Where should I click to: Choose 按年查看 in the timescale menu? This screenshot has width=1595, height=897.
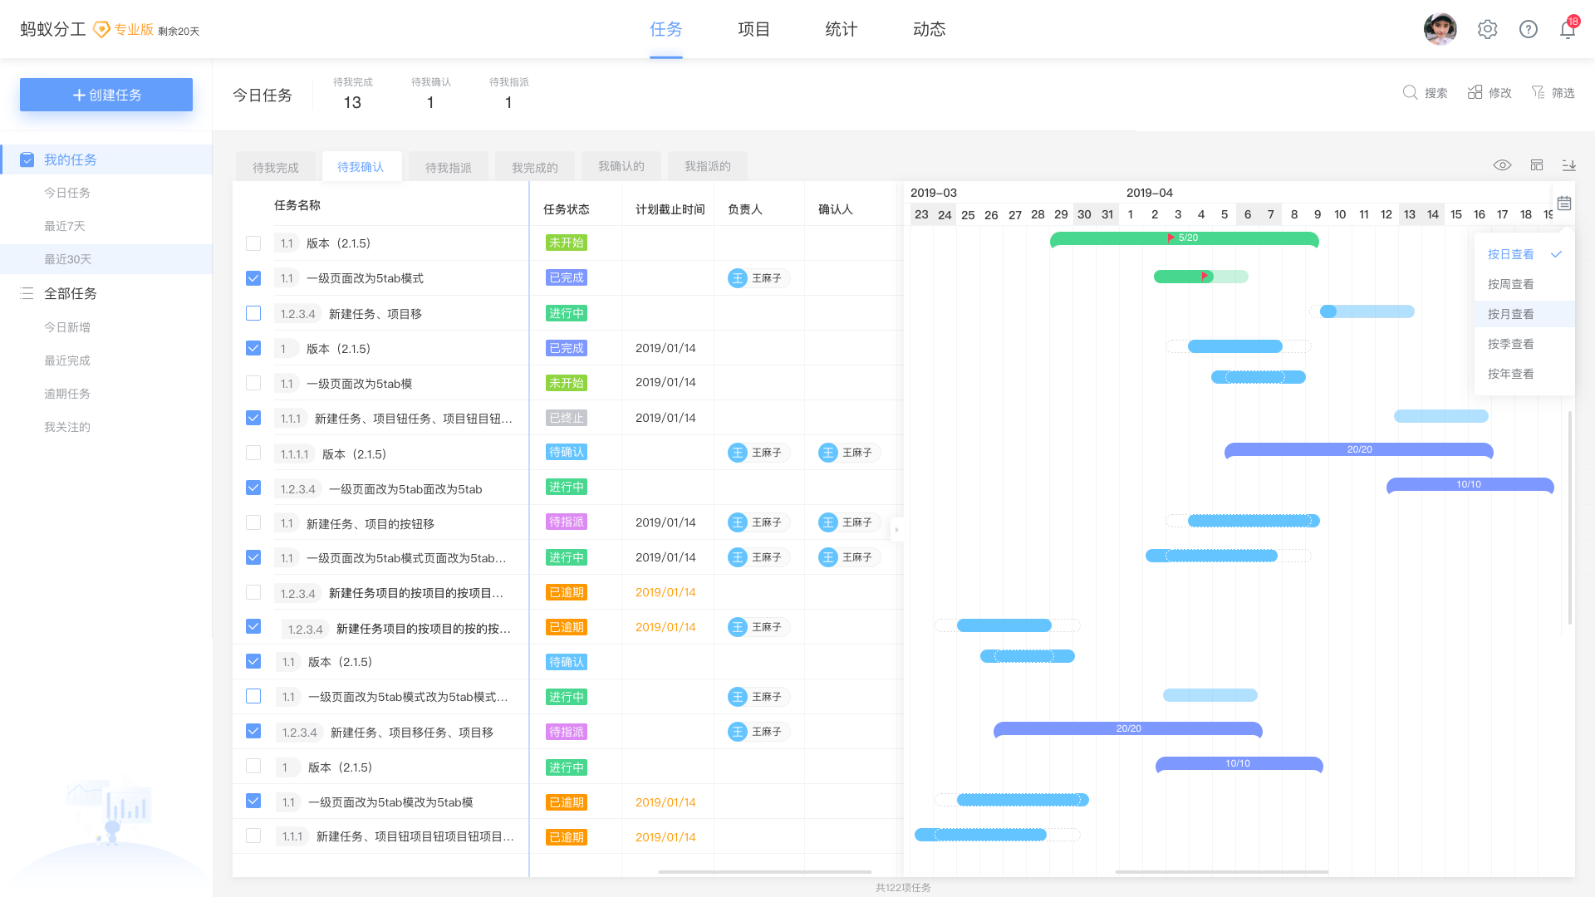point(1511,373)
